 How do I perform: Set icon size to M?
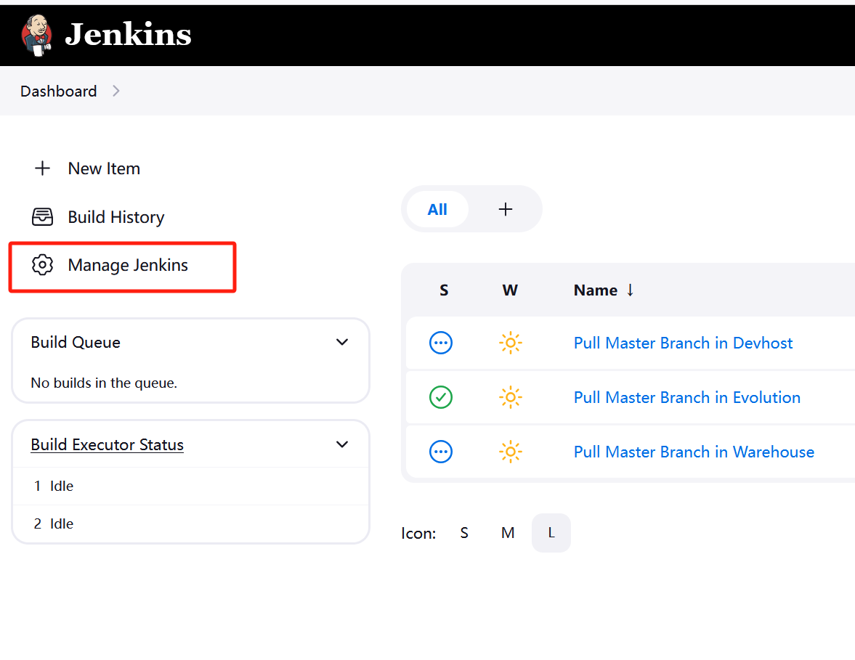click(508, 532)
